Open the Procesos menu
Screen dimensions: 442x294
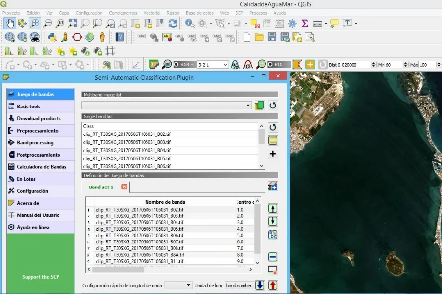pyautogui.click(x=258, y=13)
